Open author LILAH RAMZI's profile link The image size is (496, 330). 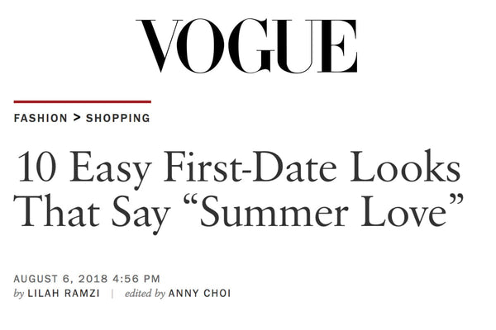64,294
